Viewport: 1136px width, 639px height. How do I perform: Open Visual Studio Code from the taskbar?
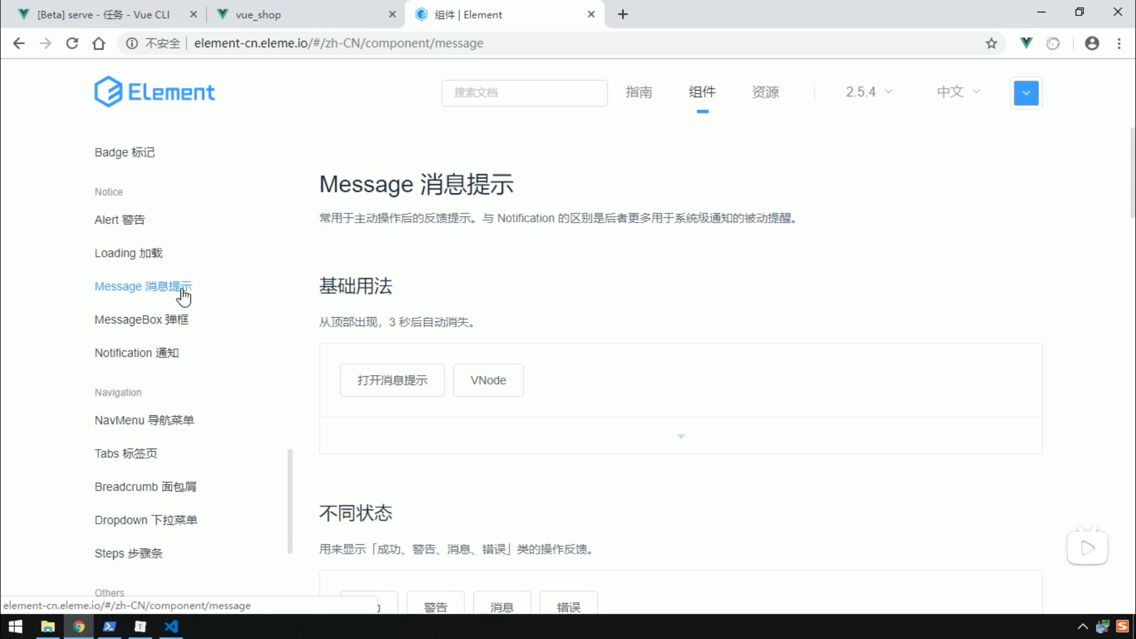pyautogui.click(x=172, y=627)
